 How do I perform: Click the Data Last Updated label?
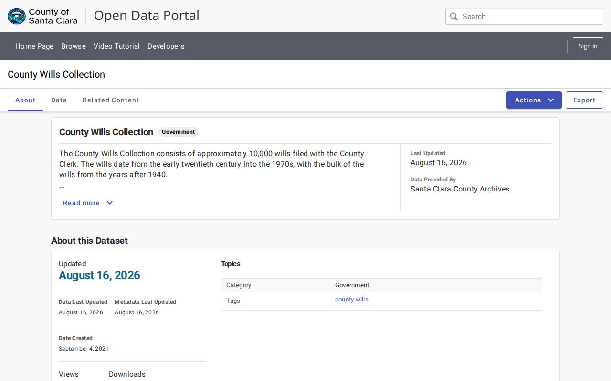(x=83, y=302)
